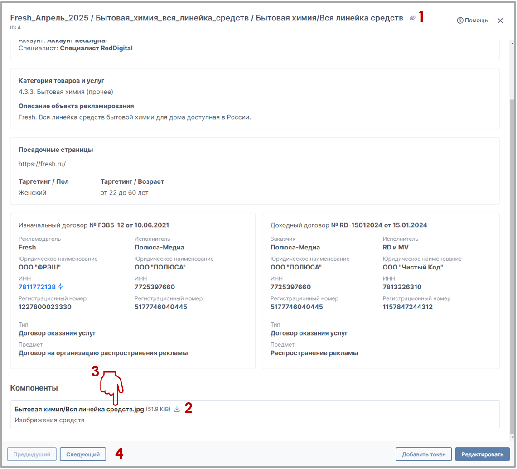The width and height of the screenshot is (517, 469).
Task: Click subject Распространение рекламы
Action: (314, 353)
